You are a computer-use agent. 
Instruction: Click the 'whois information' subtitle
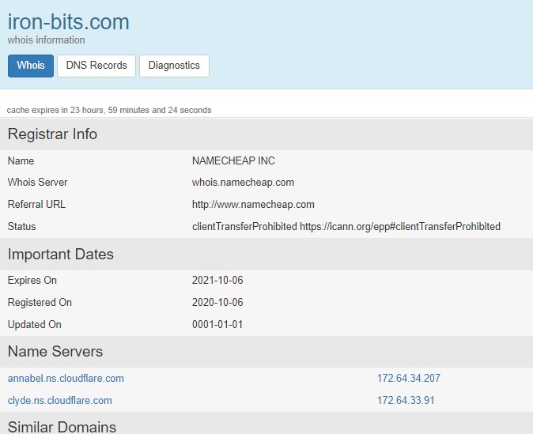click(46, 40)
